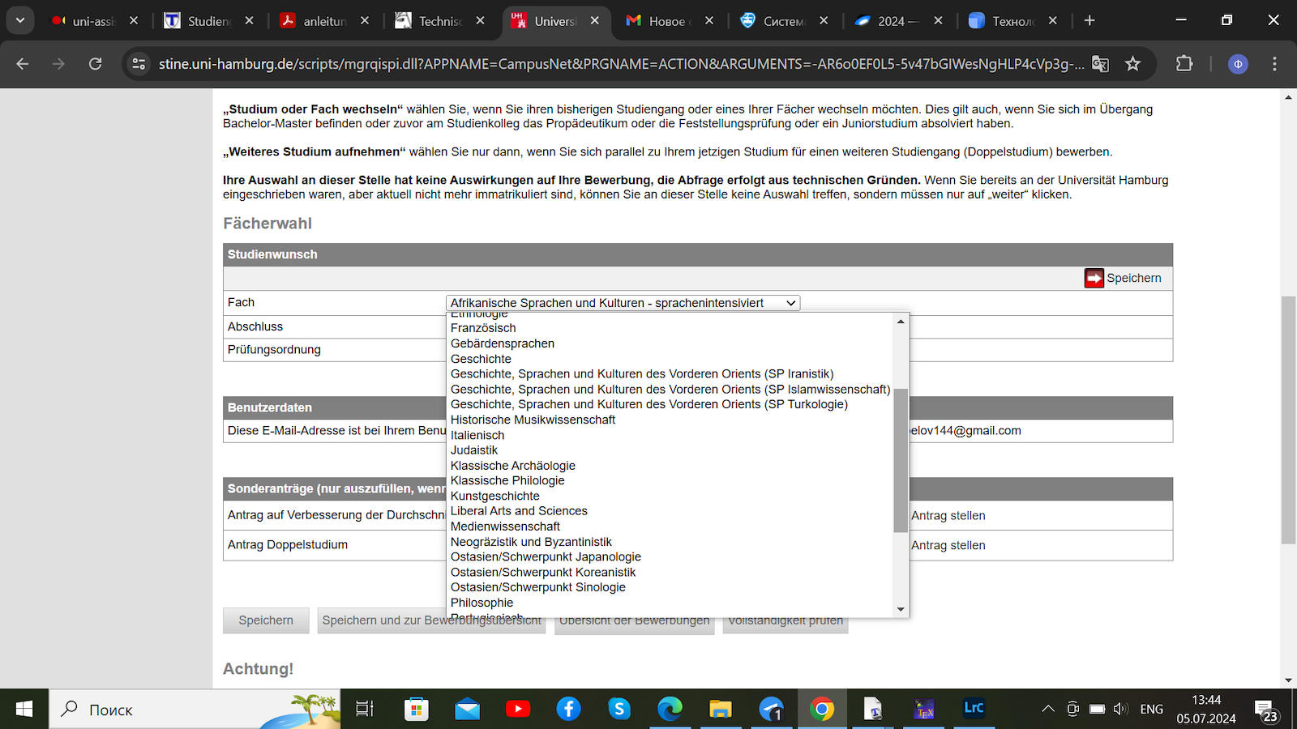
Task: Expand the Fach dropdown box
Action: [622, 303]
